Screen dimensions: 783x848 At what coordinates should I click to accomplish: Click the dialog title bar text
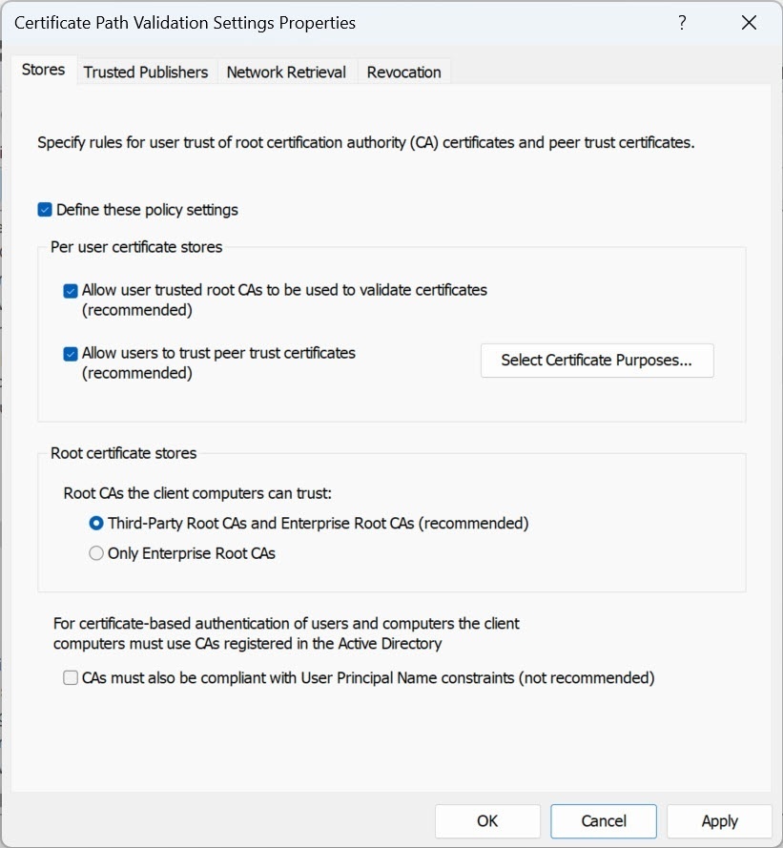(185, 23)
